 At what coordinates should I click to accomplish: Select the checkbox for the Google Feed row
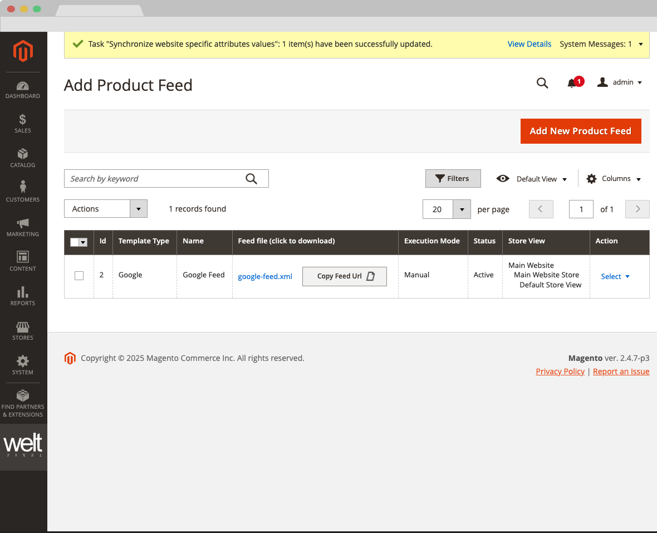(79, 275)
